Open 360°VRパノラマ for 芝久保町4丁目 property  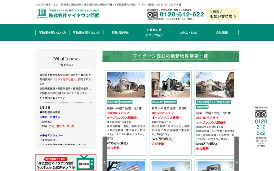coord(207,118)
